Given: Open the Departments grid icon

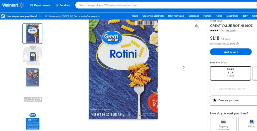Looking at the screenshot, I should coord(31,5).
